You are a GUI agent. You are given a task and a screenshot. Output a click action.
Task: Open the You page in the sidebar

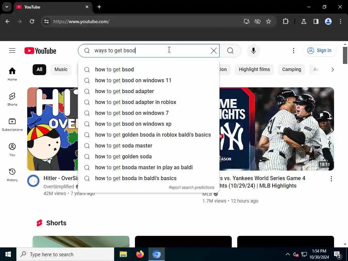coord(12,150)
